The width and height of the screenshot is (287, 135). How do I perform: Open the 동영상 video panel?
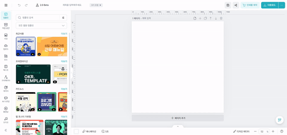[x=6, y=110]
